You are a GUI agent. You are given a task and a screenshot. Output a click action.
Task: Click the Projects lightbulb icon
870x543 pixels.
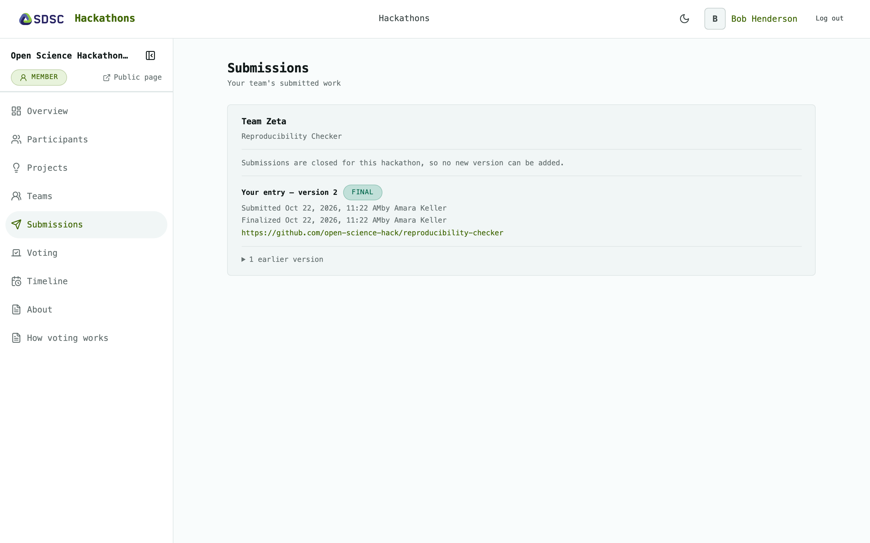tap(16, 168)
